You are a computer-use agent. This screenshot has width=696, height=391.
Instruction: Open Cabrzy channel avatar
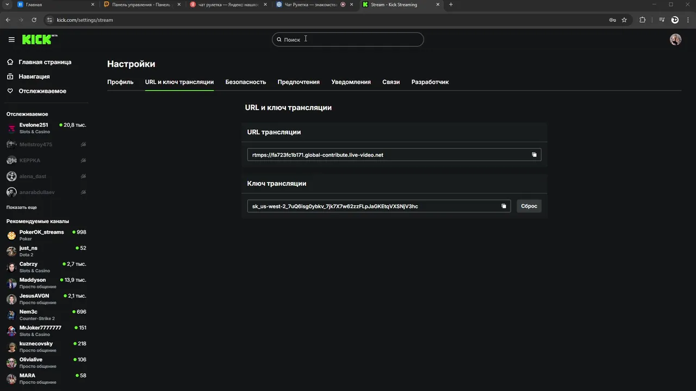11,267
